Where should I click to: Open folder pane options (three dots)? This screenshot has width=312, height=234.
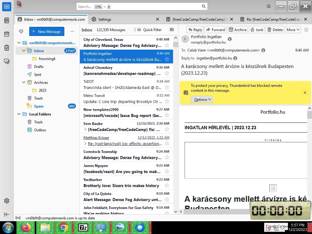[x=72, y=31]
